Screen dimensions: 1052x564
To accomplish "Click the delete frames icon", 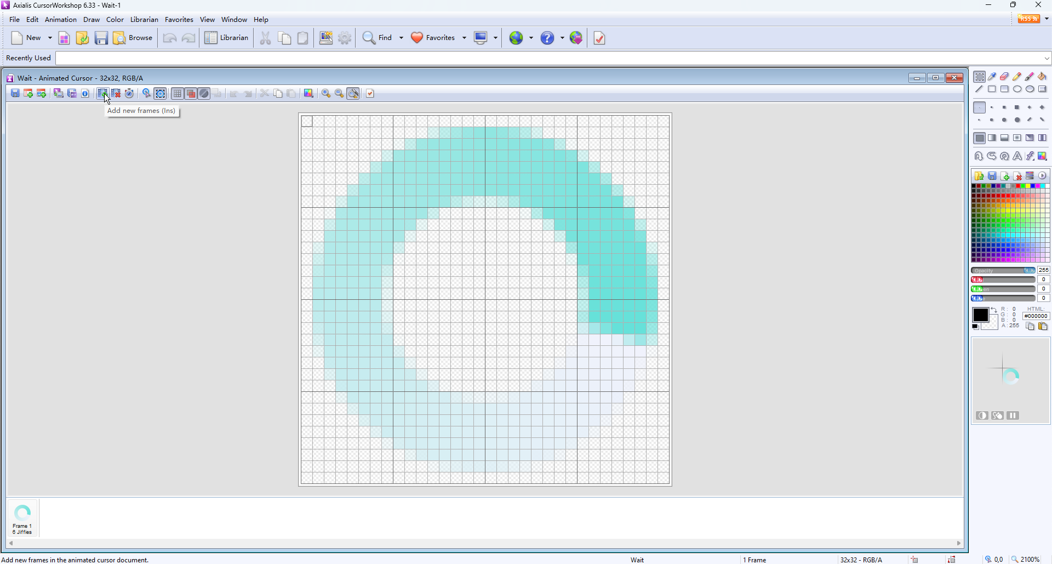I will click(x=116, y=94).
